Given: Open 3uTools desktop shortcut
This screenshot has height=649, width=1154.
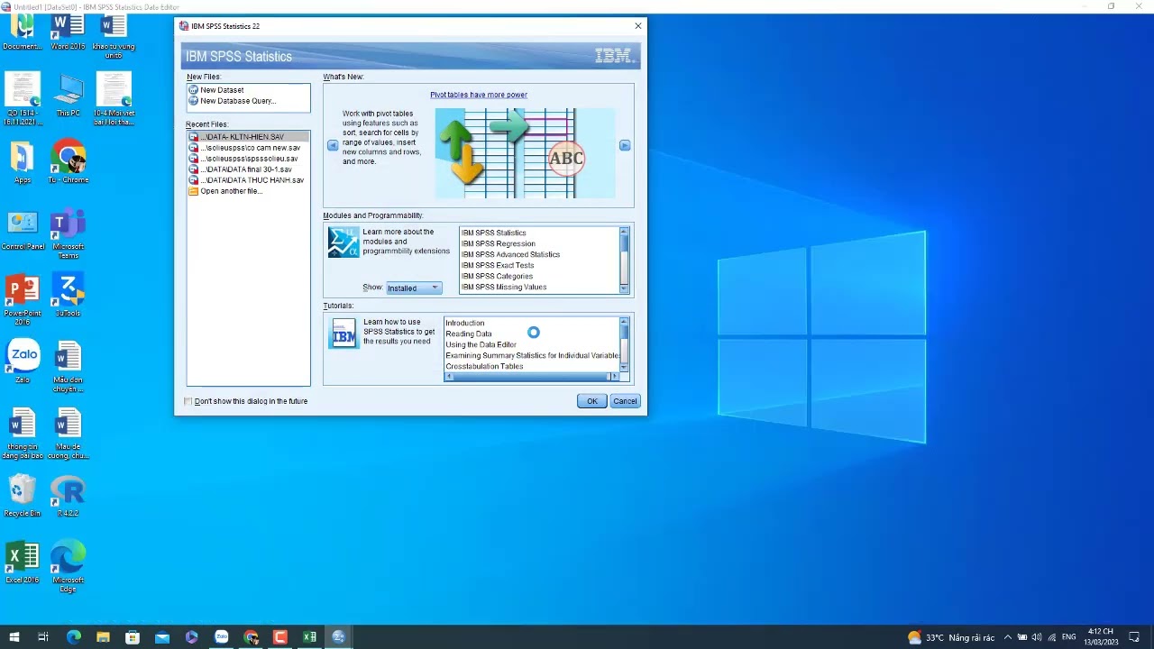Looking at the screenshot, I should [68, 296].
